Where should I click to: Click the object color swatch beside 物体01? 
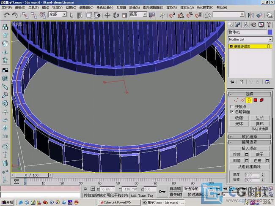pos(270,32)
